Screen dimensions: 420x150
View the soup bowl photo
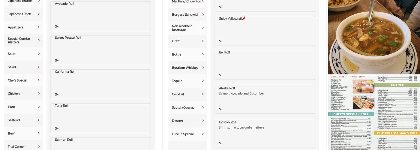(374, 37)
